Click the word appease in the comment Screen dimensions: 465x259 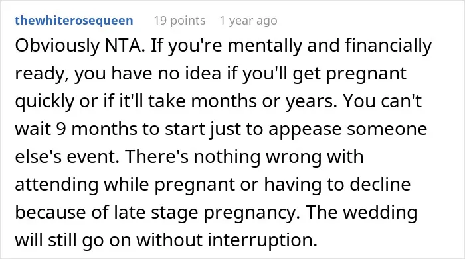(305, 130)
